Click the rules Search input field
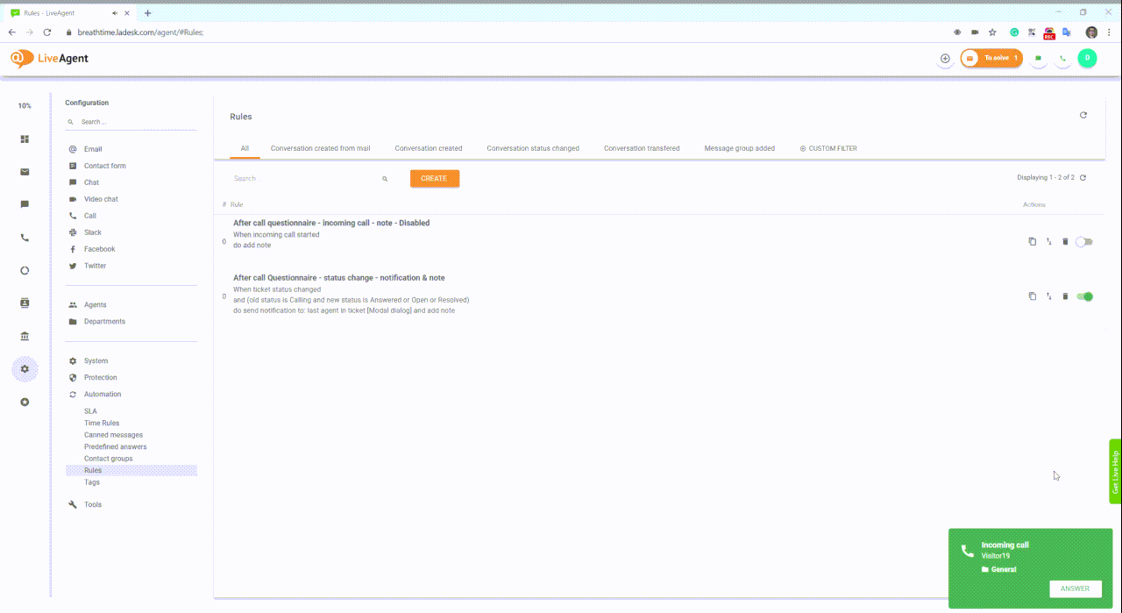This screenshot has height=613, width=1122. click(302, 179)
